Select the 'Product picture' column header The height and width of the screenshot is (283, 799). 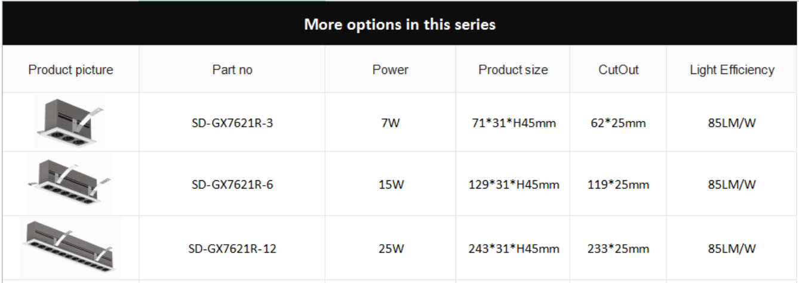point(70,70)
